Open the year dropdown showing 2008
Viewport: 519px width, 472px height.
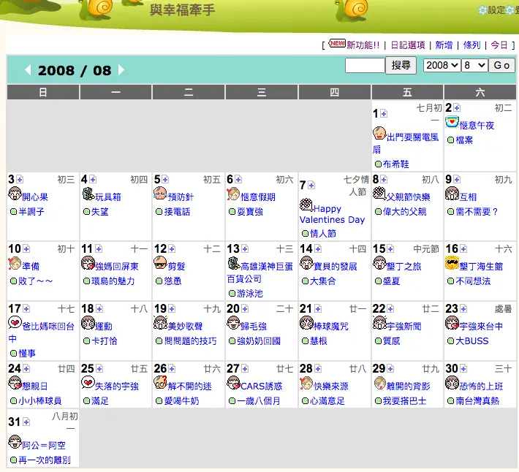point(442,65)
